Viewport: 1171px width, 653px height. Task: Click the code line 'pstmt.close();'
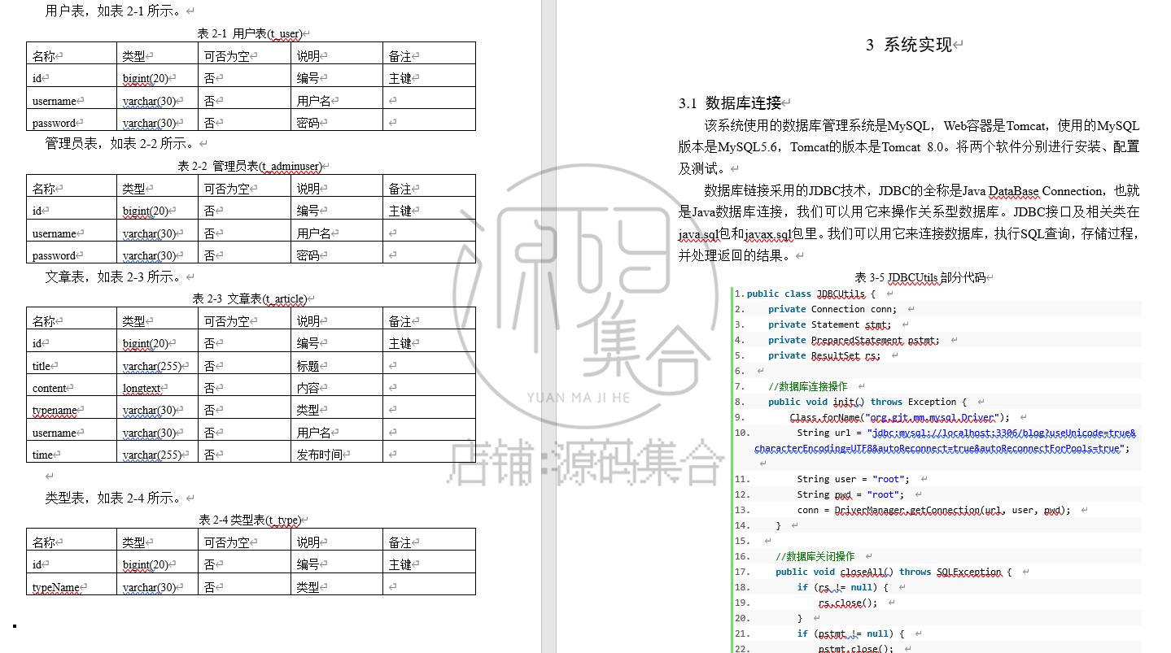(856, 649)
